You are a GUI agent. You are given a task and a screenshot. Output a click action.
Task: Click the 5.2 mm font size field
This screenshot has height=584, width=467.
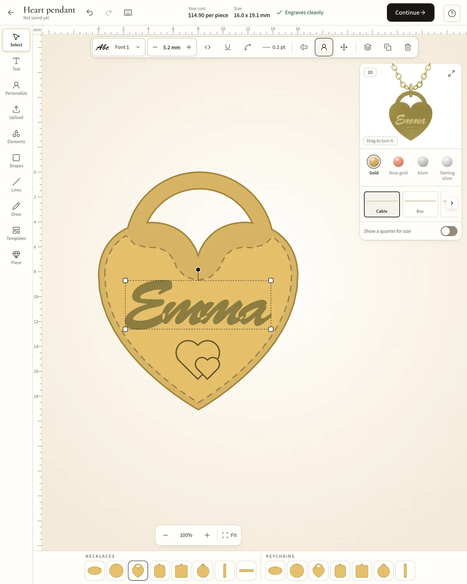click(x=172, y=47)
